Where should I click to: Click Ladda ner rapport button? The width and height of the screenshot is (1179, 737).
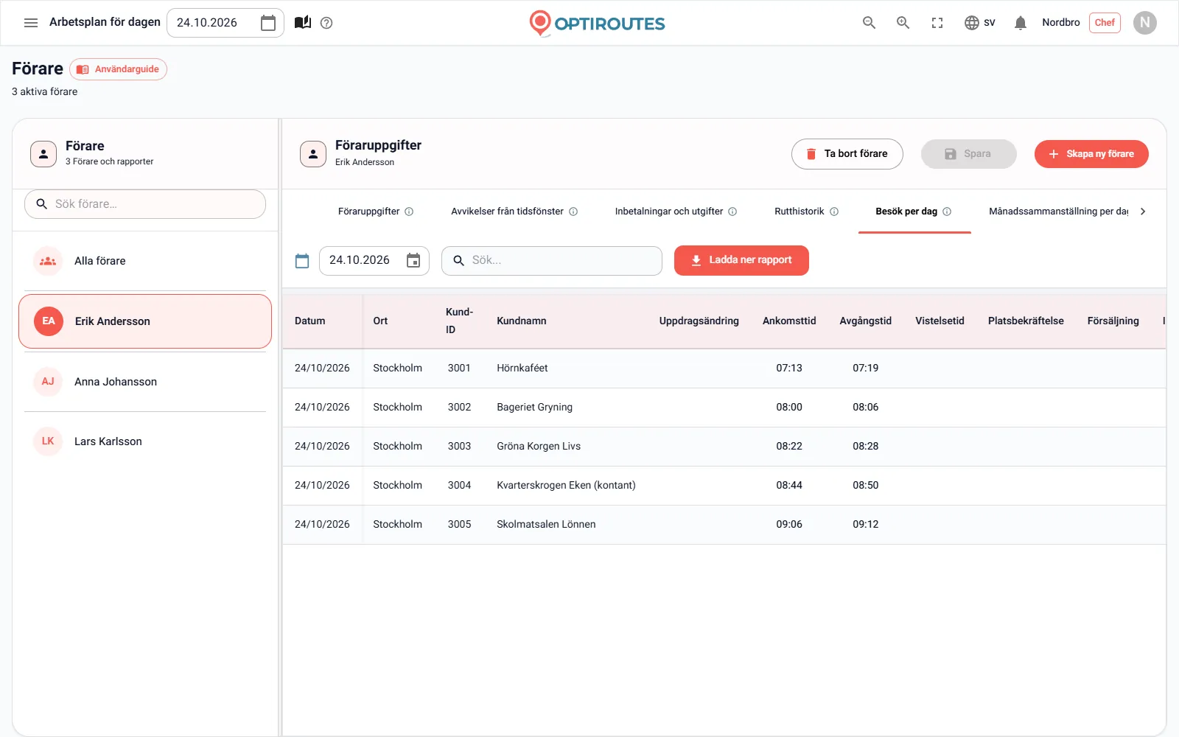[x=741, y=260]
